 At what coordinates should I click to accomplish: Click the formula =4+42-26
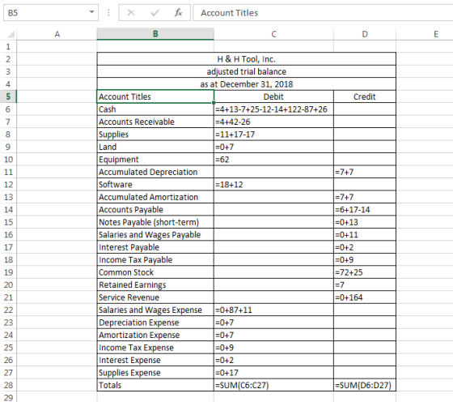tap(273, 122)
